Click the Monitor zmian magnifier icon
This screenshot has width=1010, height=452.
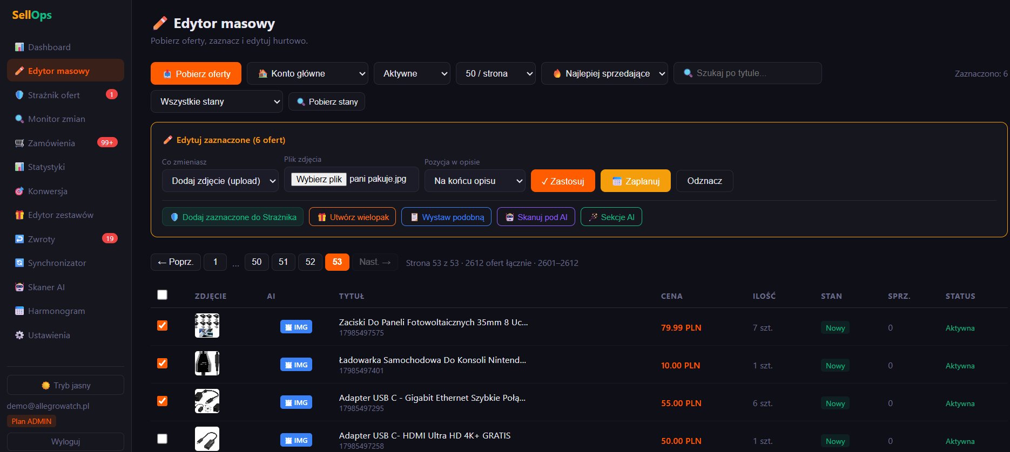coord(19,119)
